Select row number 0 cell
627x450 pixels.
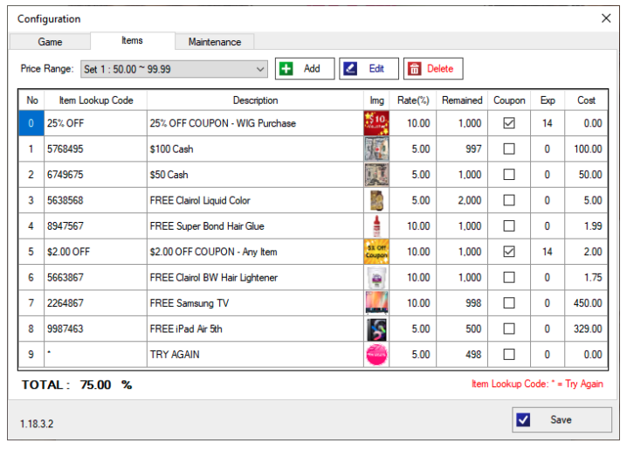[31, 123]
